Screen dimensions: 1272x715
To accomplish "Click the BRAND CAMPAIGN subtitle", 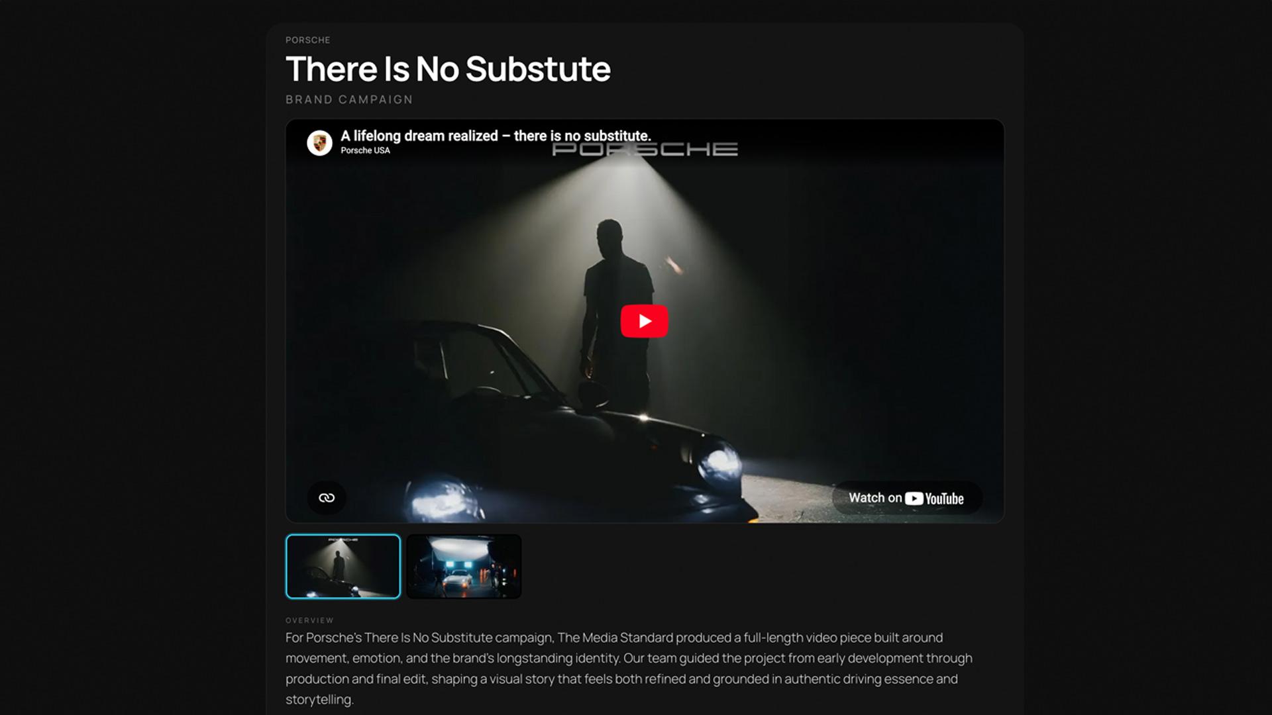I will click(349, 99).
